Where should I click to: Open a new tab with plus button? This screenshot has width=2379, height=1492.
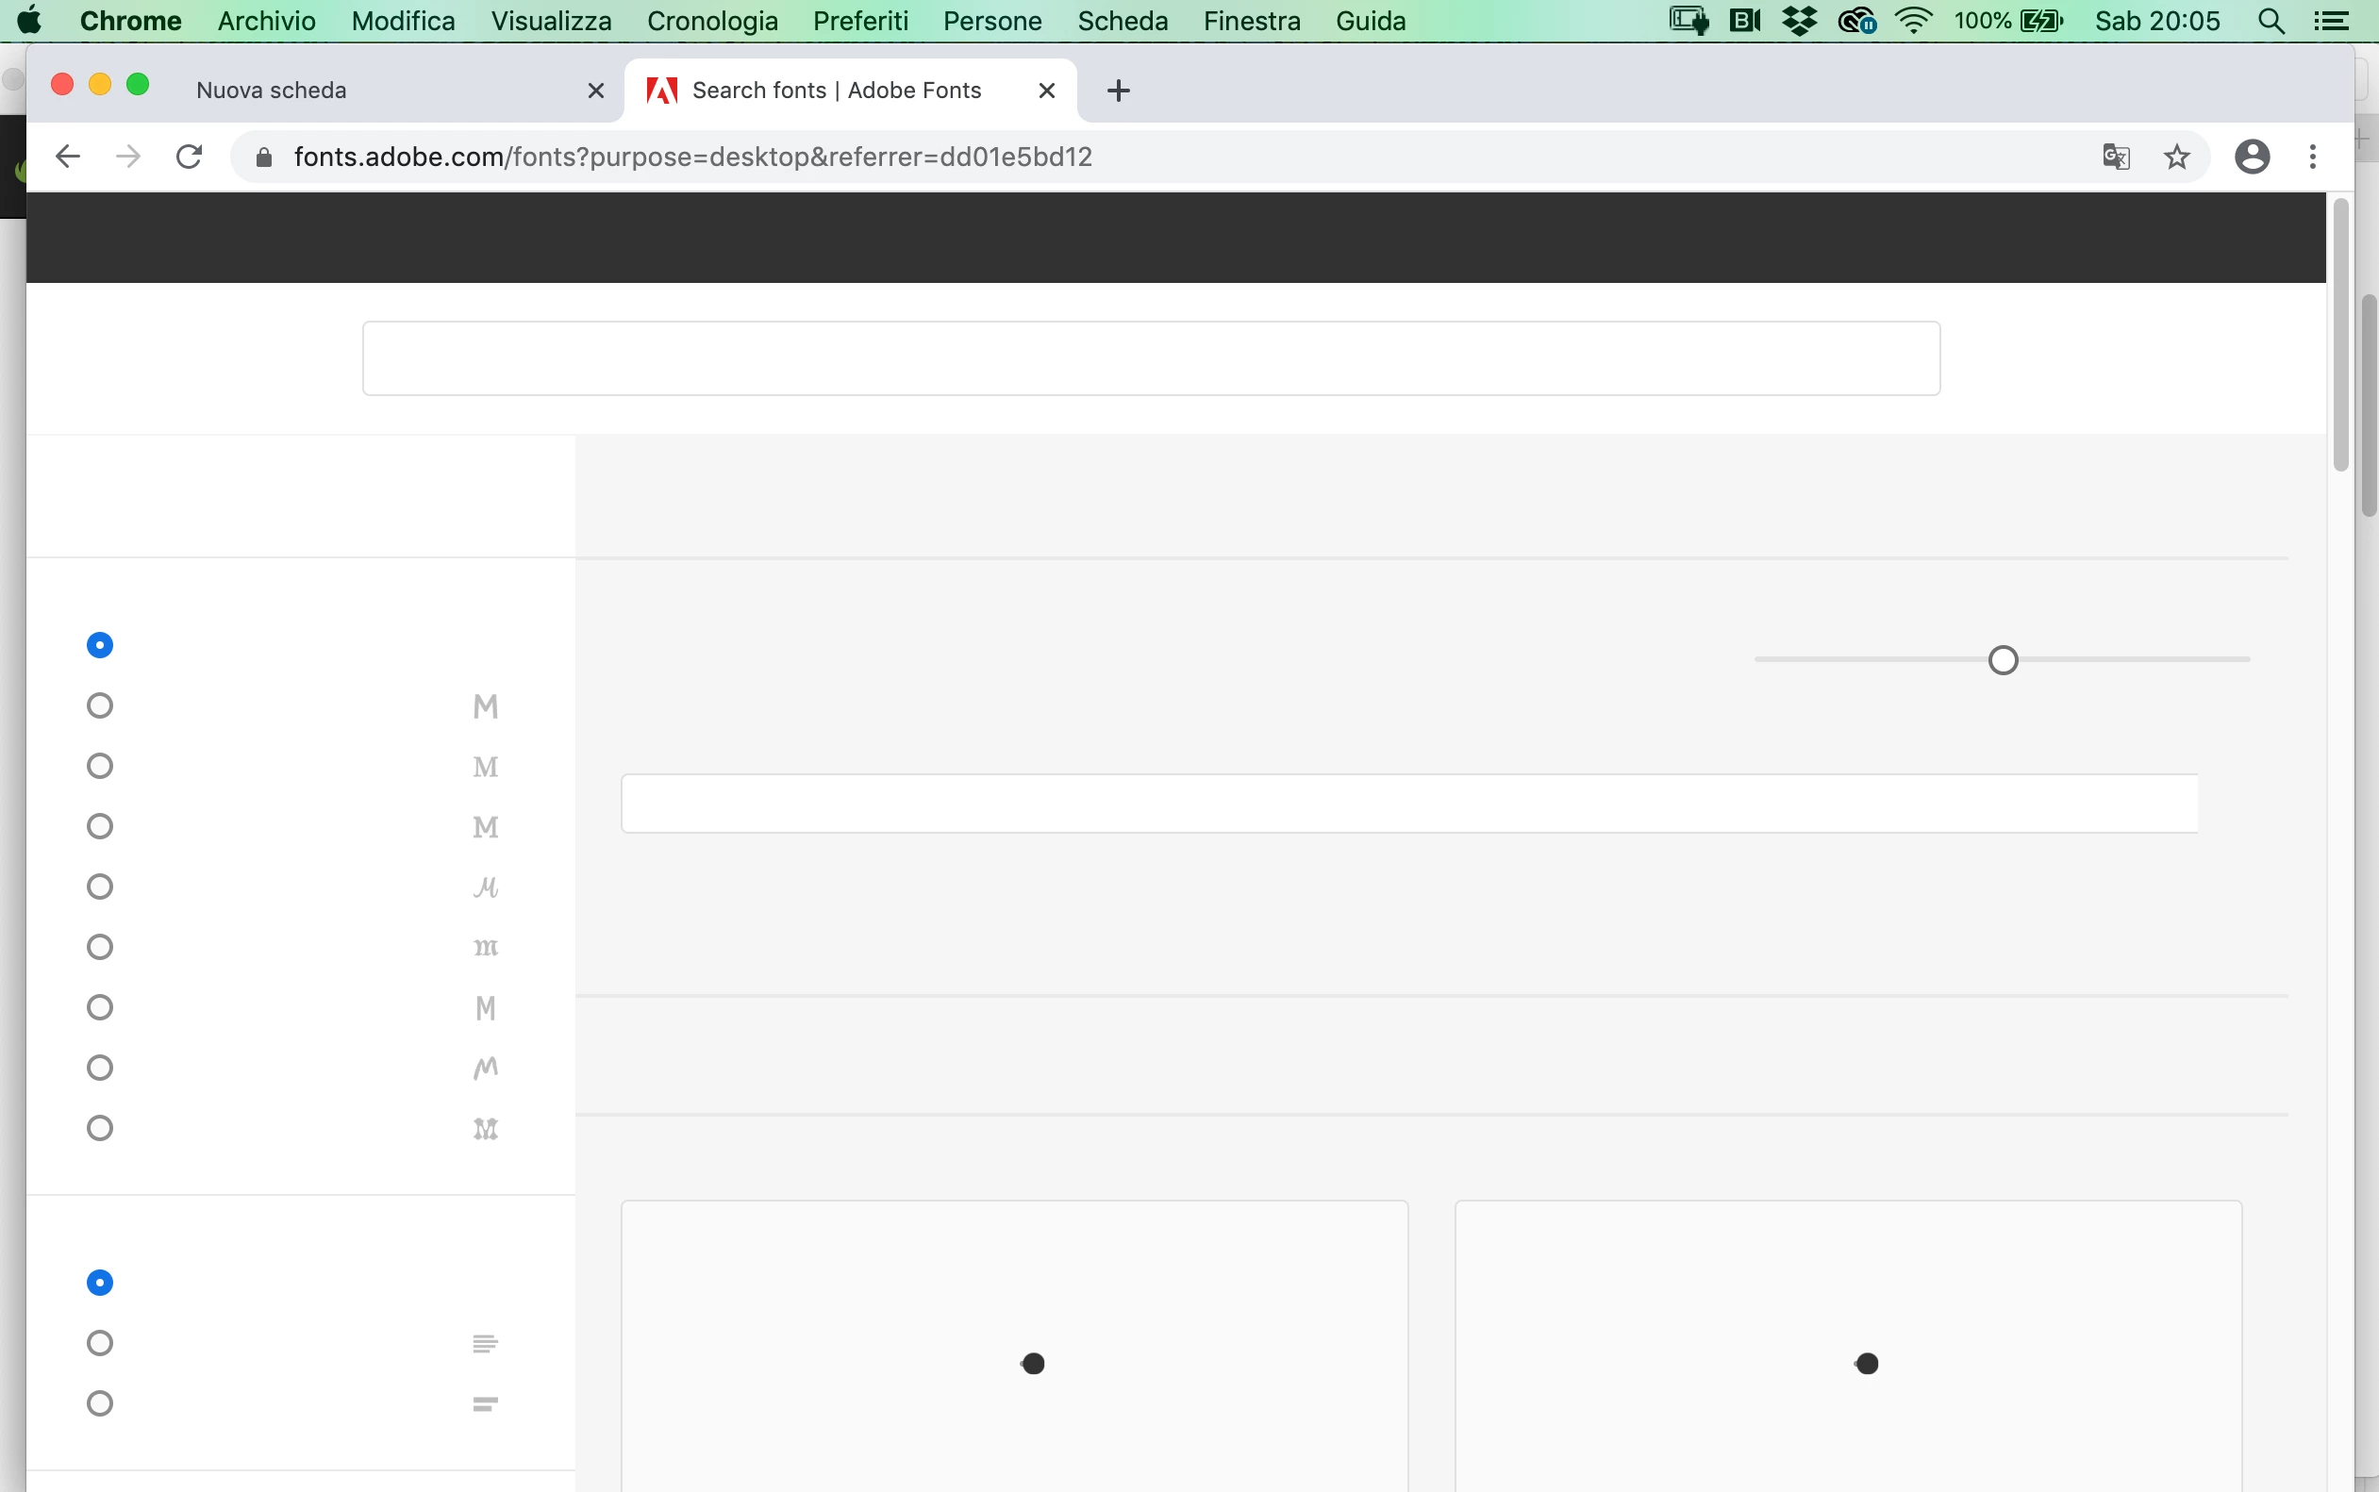click(1118, 91)
